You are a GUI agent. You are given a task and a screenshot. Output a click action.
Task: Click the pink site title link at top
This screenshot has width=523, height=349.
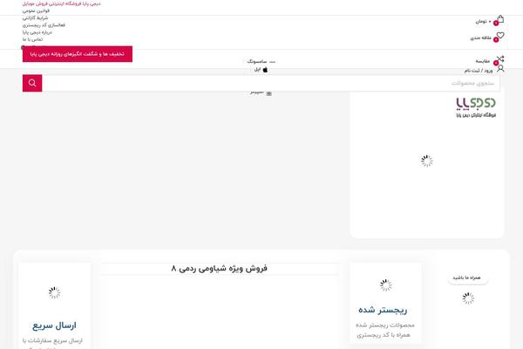point(61,3)
